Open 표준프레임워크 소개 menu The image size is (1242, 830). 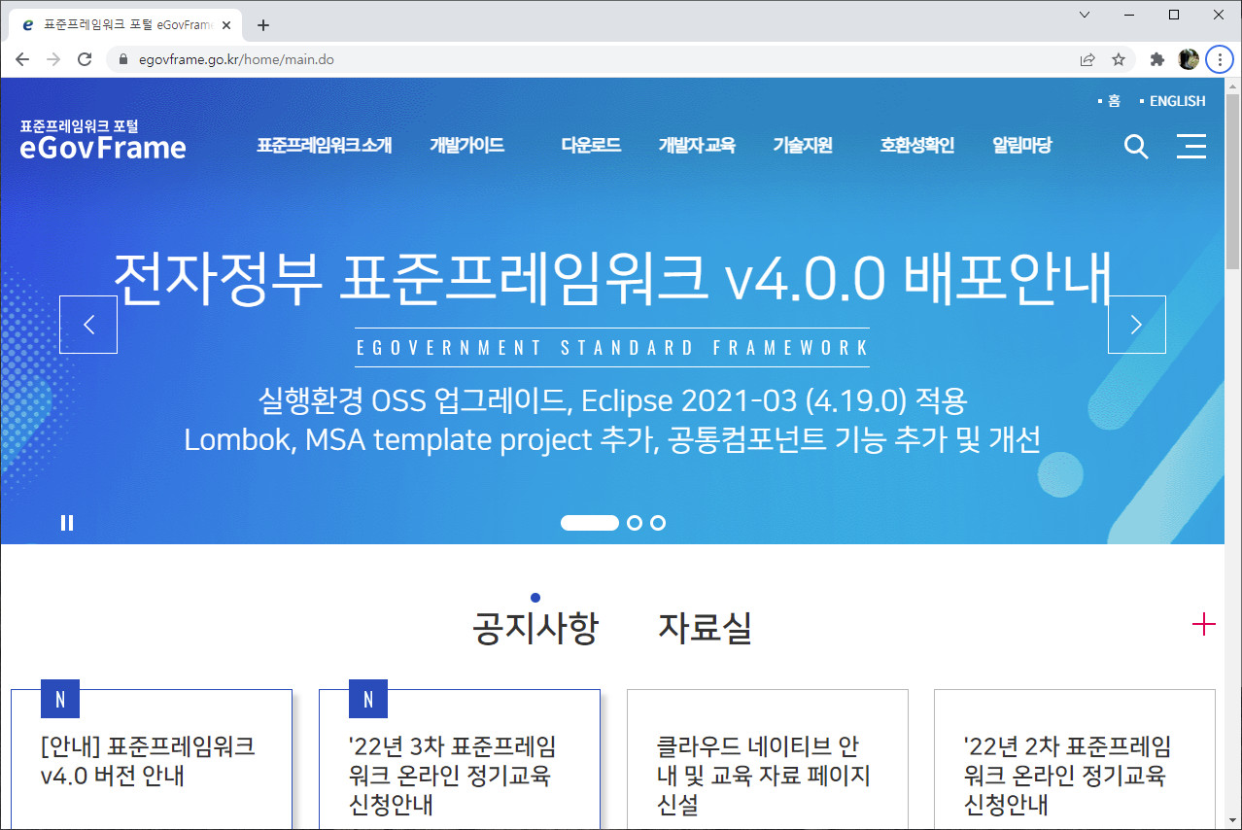pyautogui.click(x=325, y=146)
